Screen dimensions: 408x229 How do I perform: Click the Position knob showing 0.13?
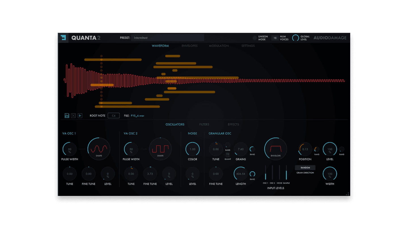(305, 149)
